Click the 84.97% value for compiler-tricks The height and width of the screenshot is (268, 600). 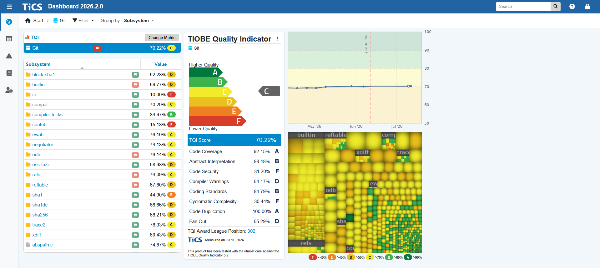click(158, 115)
